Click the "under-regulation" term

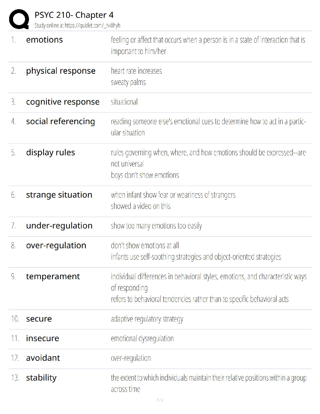pyautogui.click(x=59, y=226)
